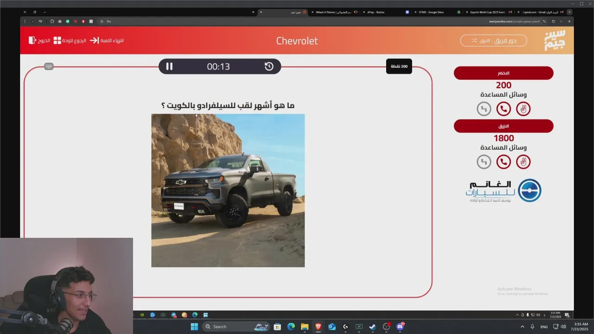Screen dimensions: 594x334
Task: Click the team turn (دور فريق) switcher pill
Action: (494, 40)
